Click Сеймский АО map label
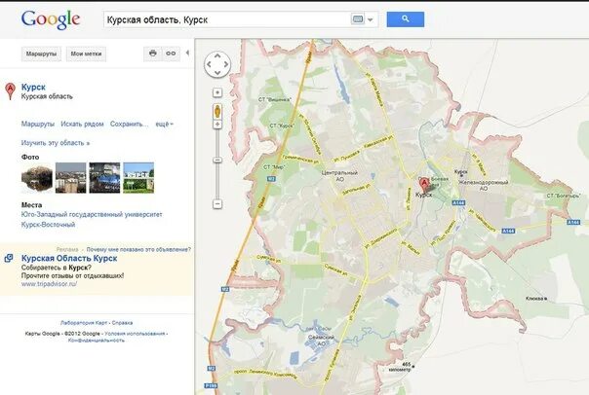Screen dimensions: 589x395 [321, 341]
